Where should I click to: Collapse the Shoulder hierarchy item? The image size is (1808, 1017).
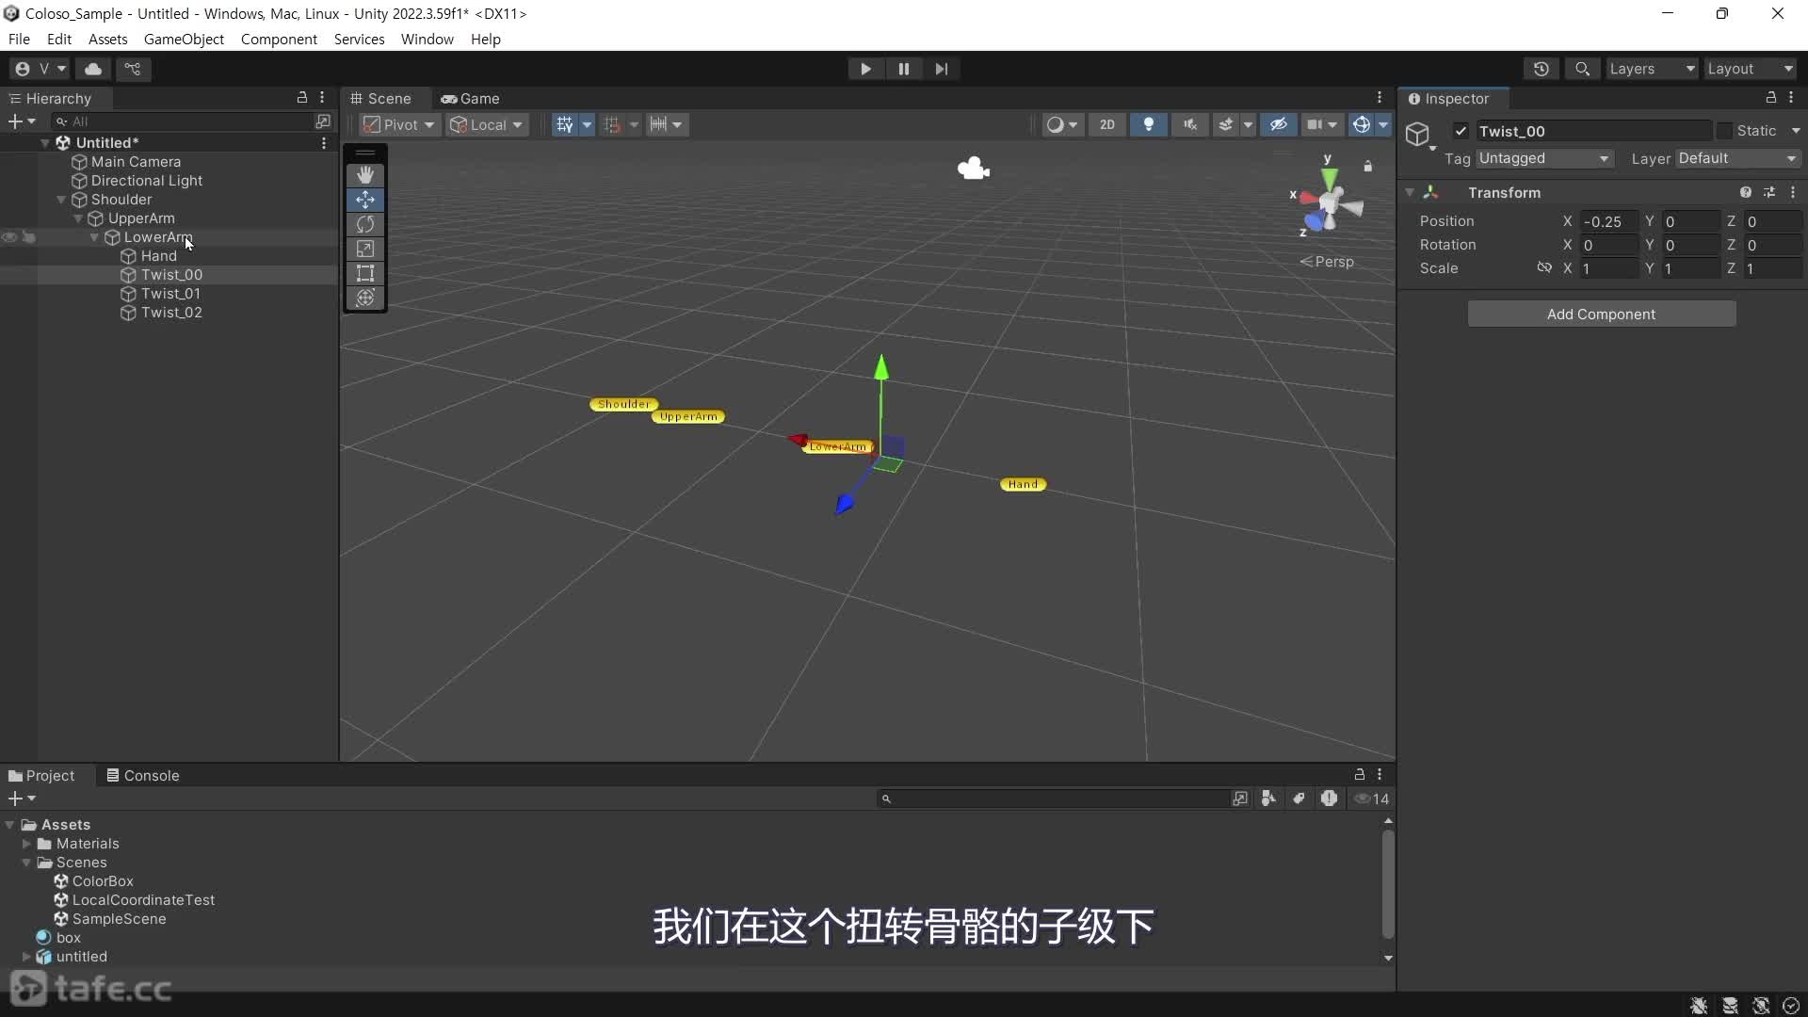61,200
